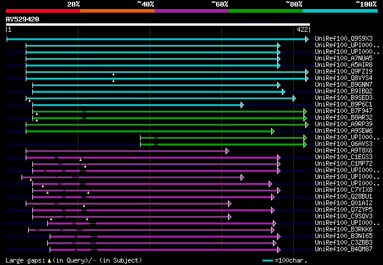Open the UniRef100_B7F947 hit label
Image resolution: width=383 pixels, height=265 pixels.
(x=344, y=111)
